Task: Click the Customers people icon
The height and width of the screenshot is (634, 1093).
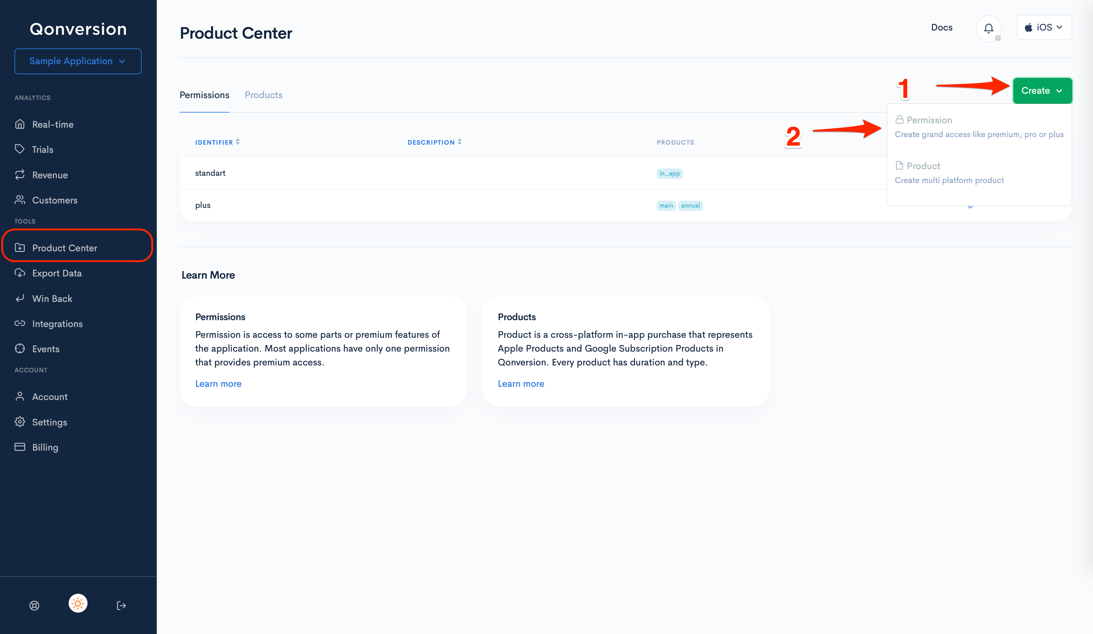Action: (20, 200)
